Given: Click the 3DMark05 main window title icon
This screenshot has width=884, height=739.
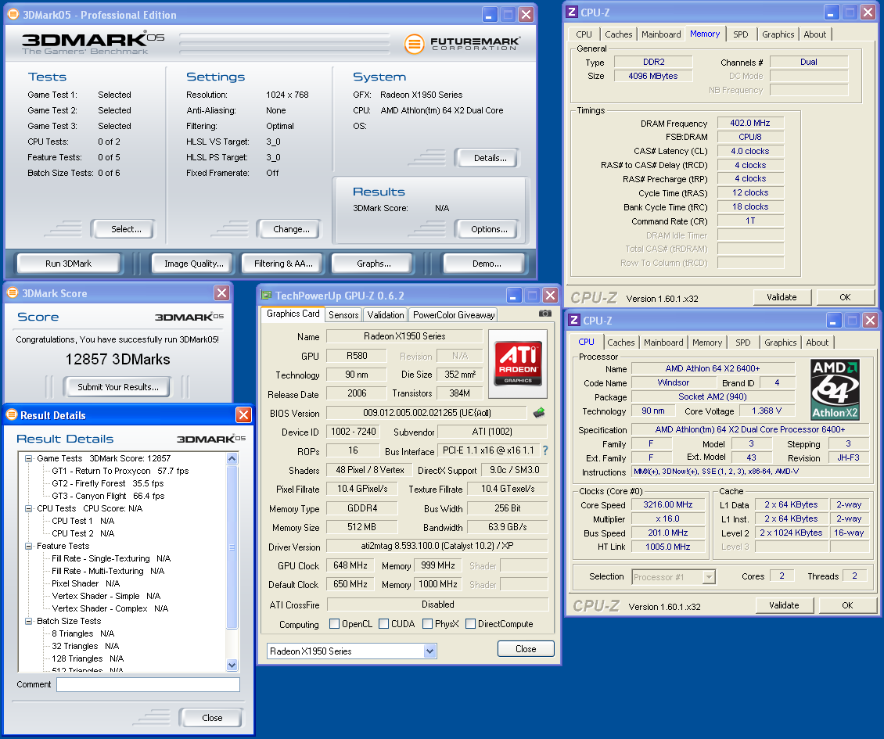Looking at the screenshot, I should click(13, 14).
